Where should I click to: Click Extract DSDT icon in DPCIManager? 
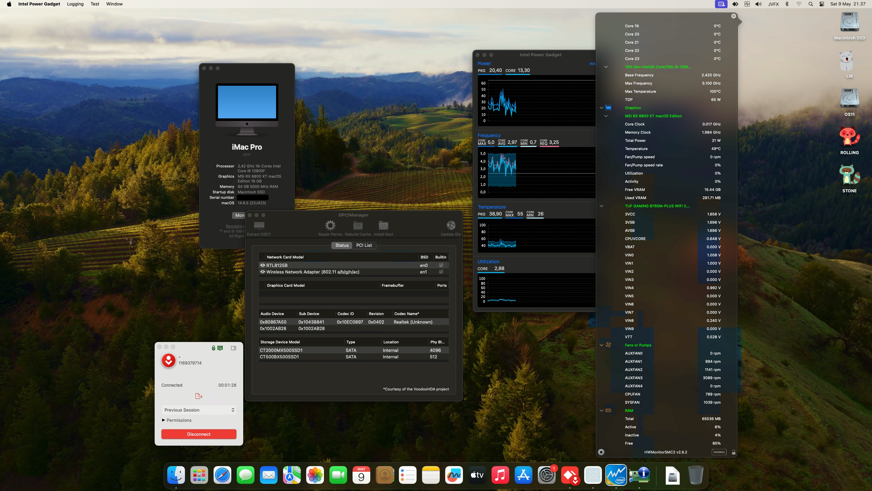(x=259, y=226)
